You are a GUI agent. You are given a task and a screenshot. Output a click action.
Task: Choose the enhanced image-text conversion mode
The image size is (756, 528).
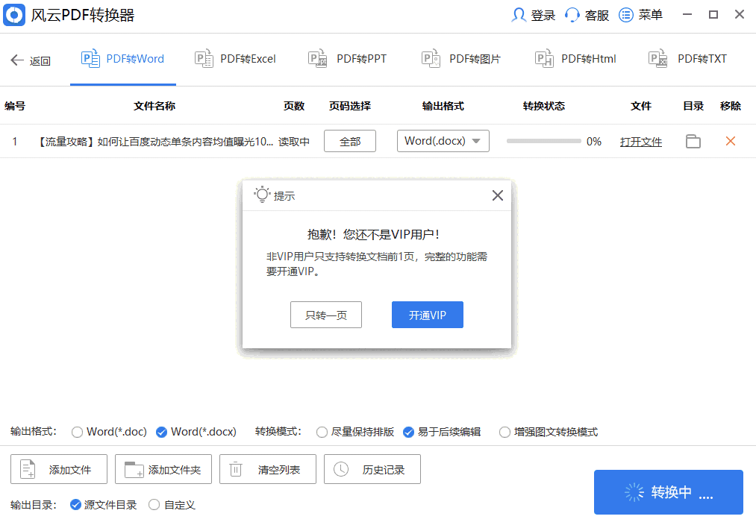point(505,432)
